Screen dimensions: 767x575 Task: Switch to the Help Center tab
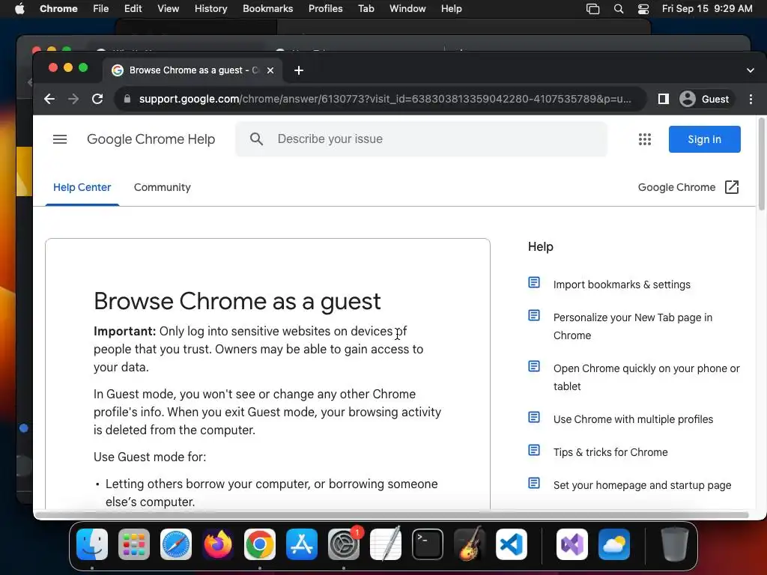[82, 188]
